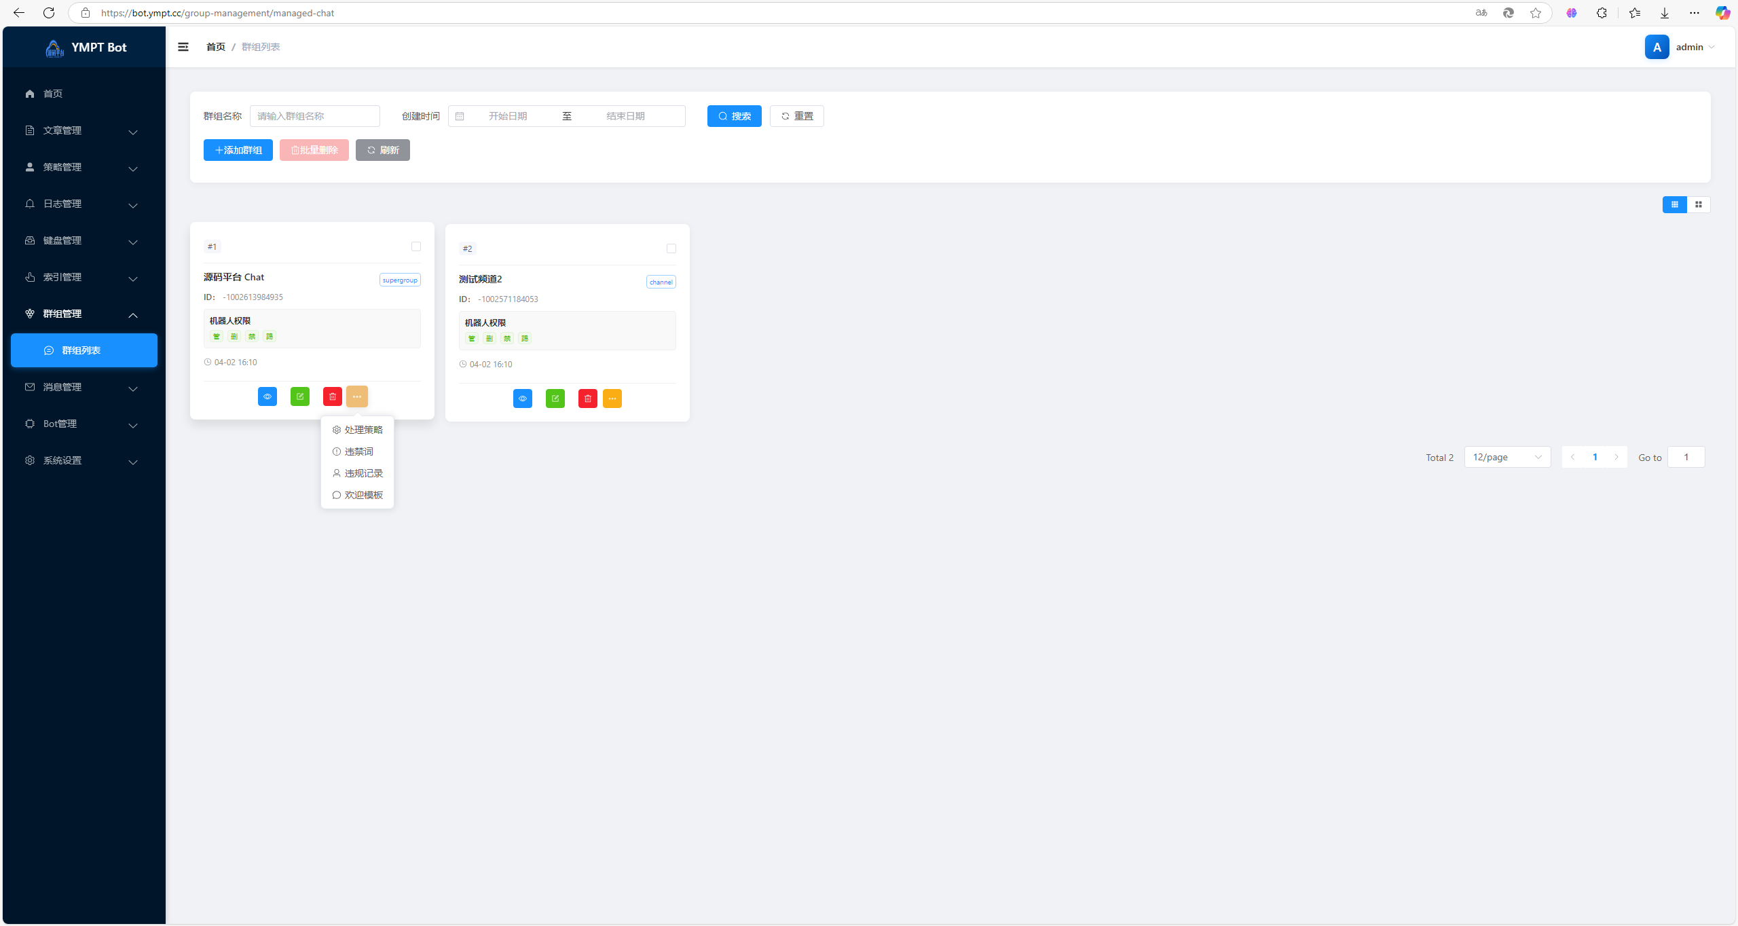The height and width of the screenshot is (926, 1738).
Task: Tick the checkbox on 测试频道2 card
Action: 671,248
